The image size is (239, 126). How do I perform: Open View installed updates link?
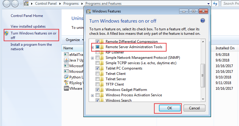(28, 26)
